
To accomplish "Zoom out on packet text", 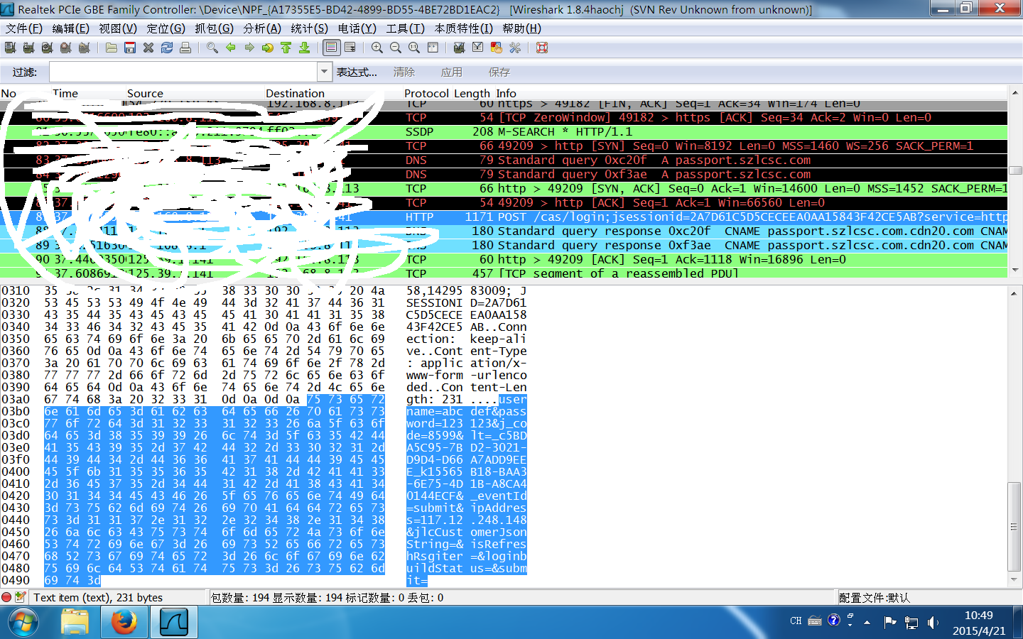I will [x=396, y=48].
